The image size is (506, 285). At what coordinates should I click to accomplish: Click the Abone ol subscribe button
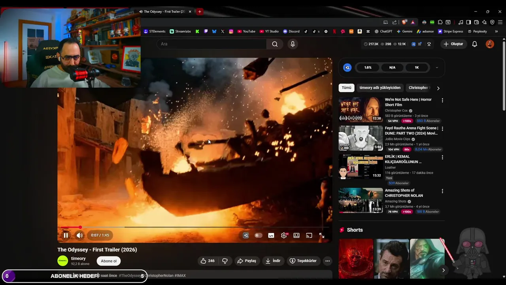tap(109, 261)
